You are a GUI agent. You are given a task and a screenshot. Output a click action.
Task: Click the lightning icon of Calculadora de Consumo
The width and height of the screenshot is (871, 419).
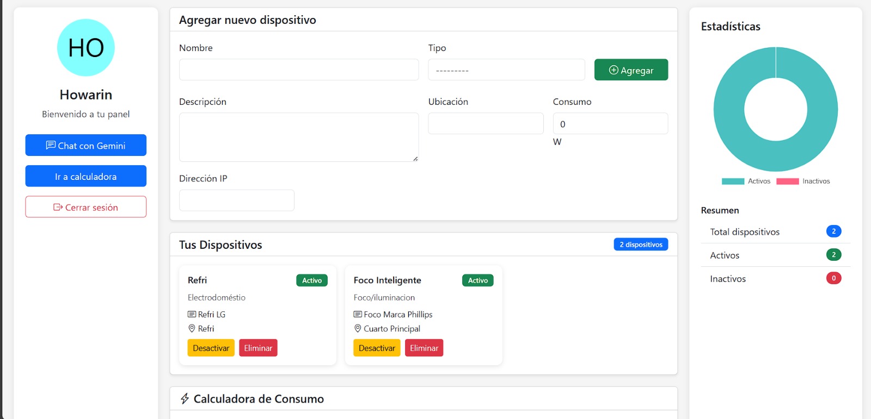(185, 399)
